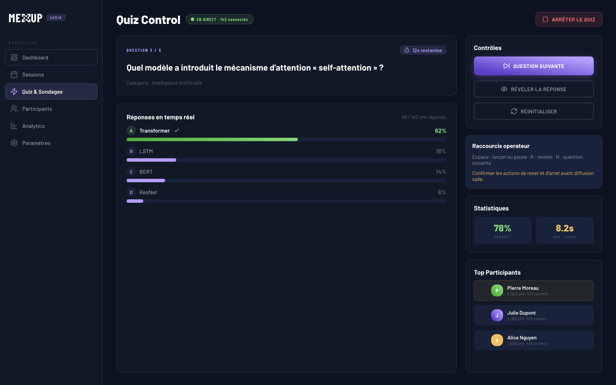Click the question text about self-attention
The height and width of the screenshot is (385, 616).
pyautogui.click(x=255, y=68)
